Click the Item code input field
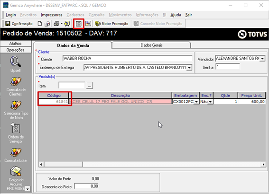This screenshot has width=269, height=194. coord(72,85)
